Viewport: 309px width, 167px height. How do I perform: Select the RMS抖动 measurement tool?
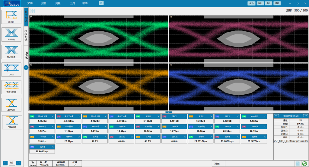11,52
